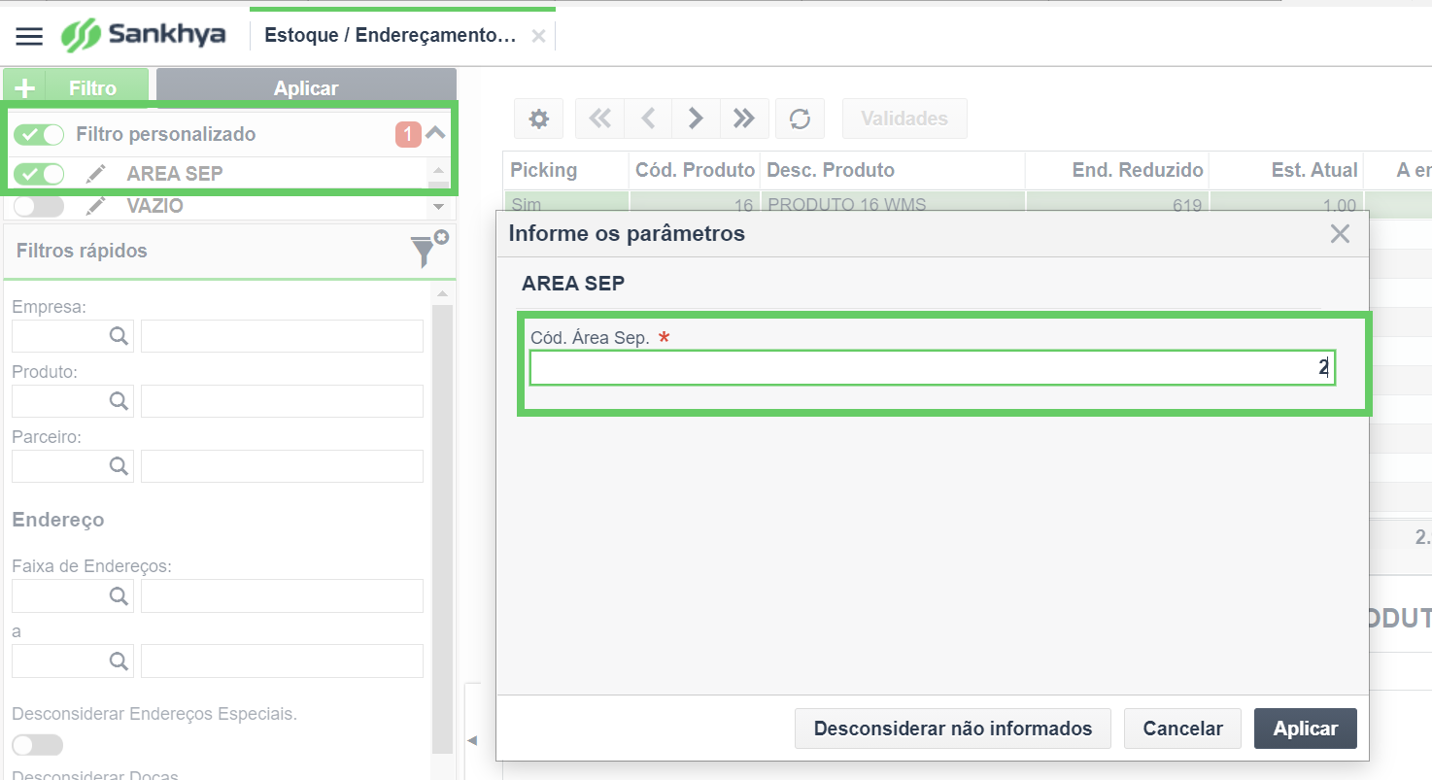The height and width of the screenshot is (780, 1432).
Task: Select the Estoque / Endereçamento tab
Action: pos(390,36)
